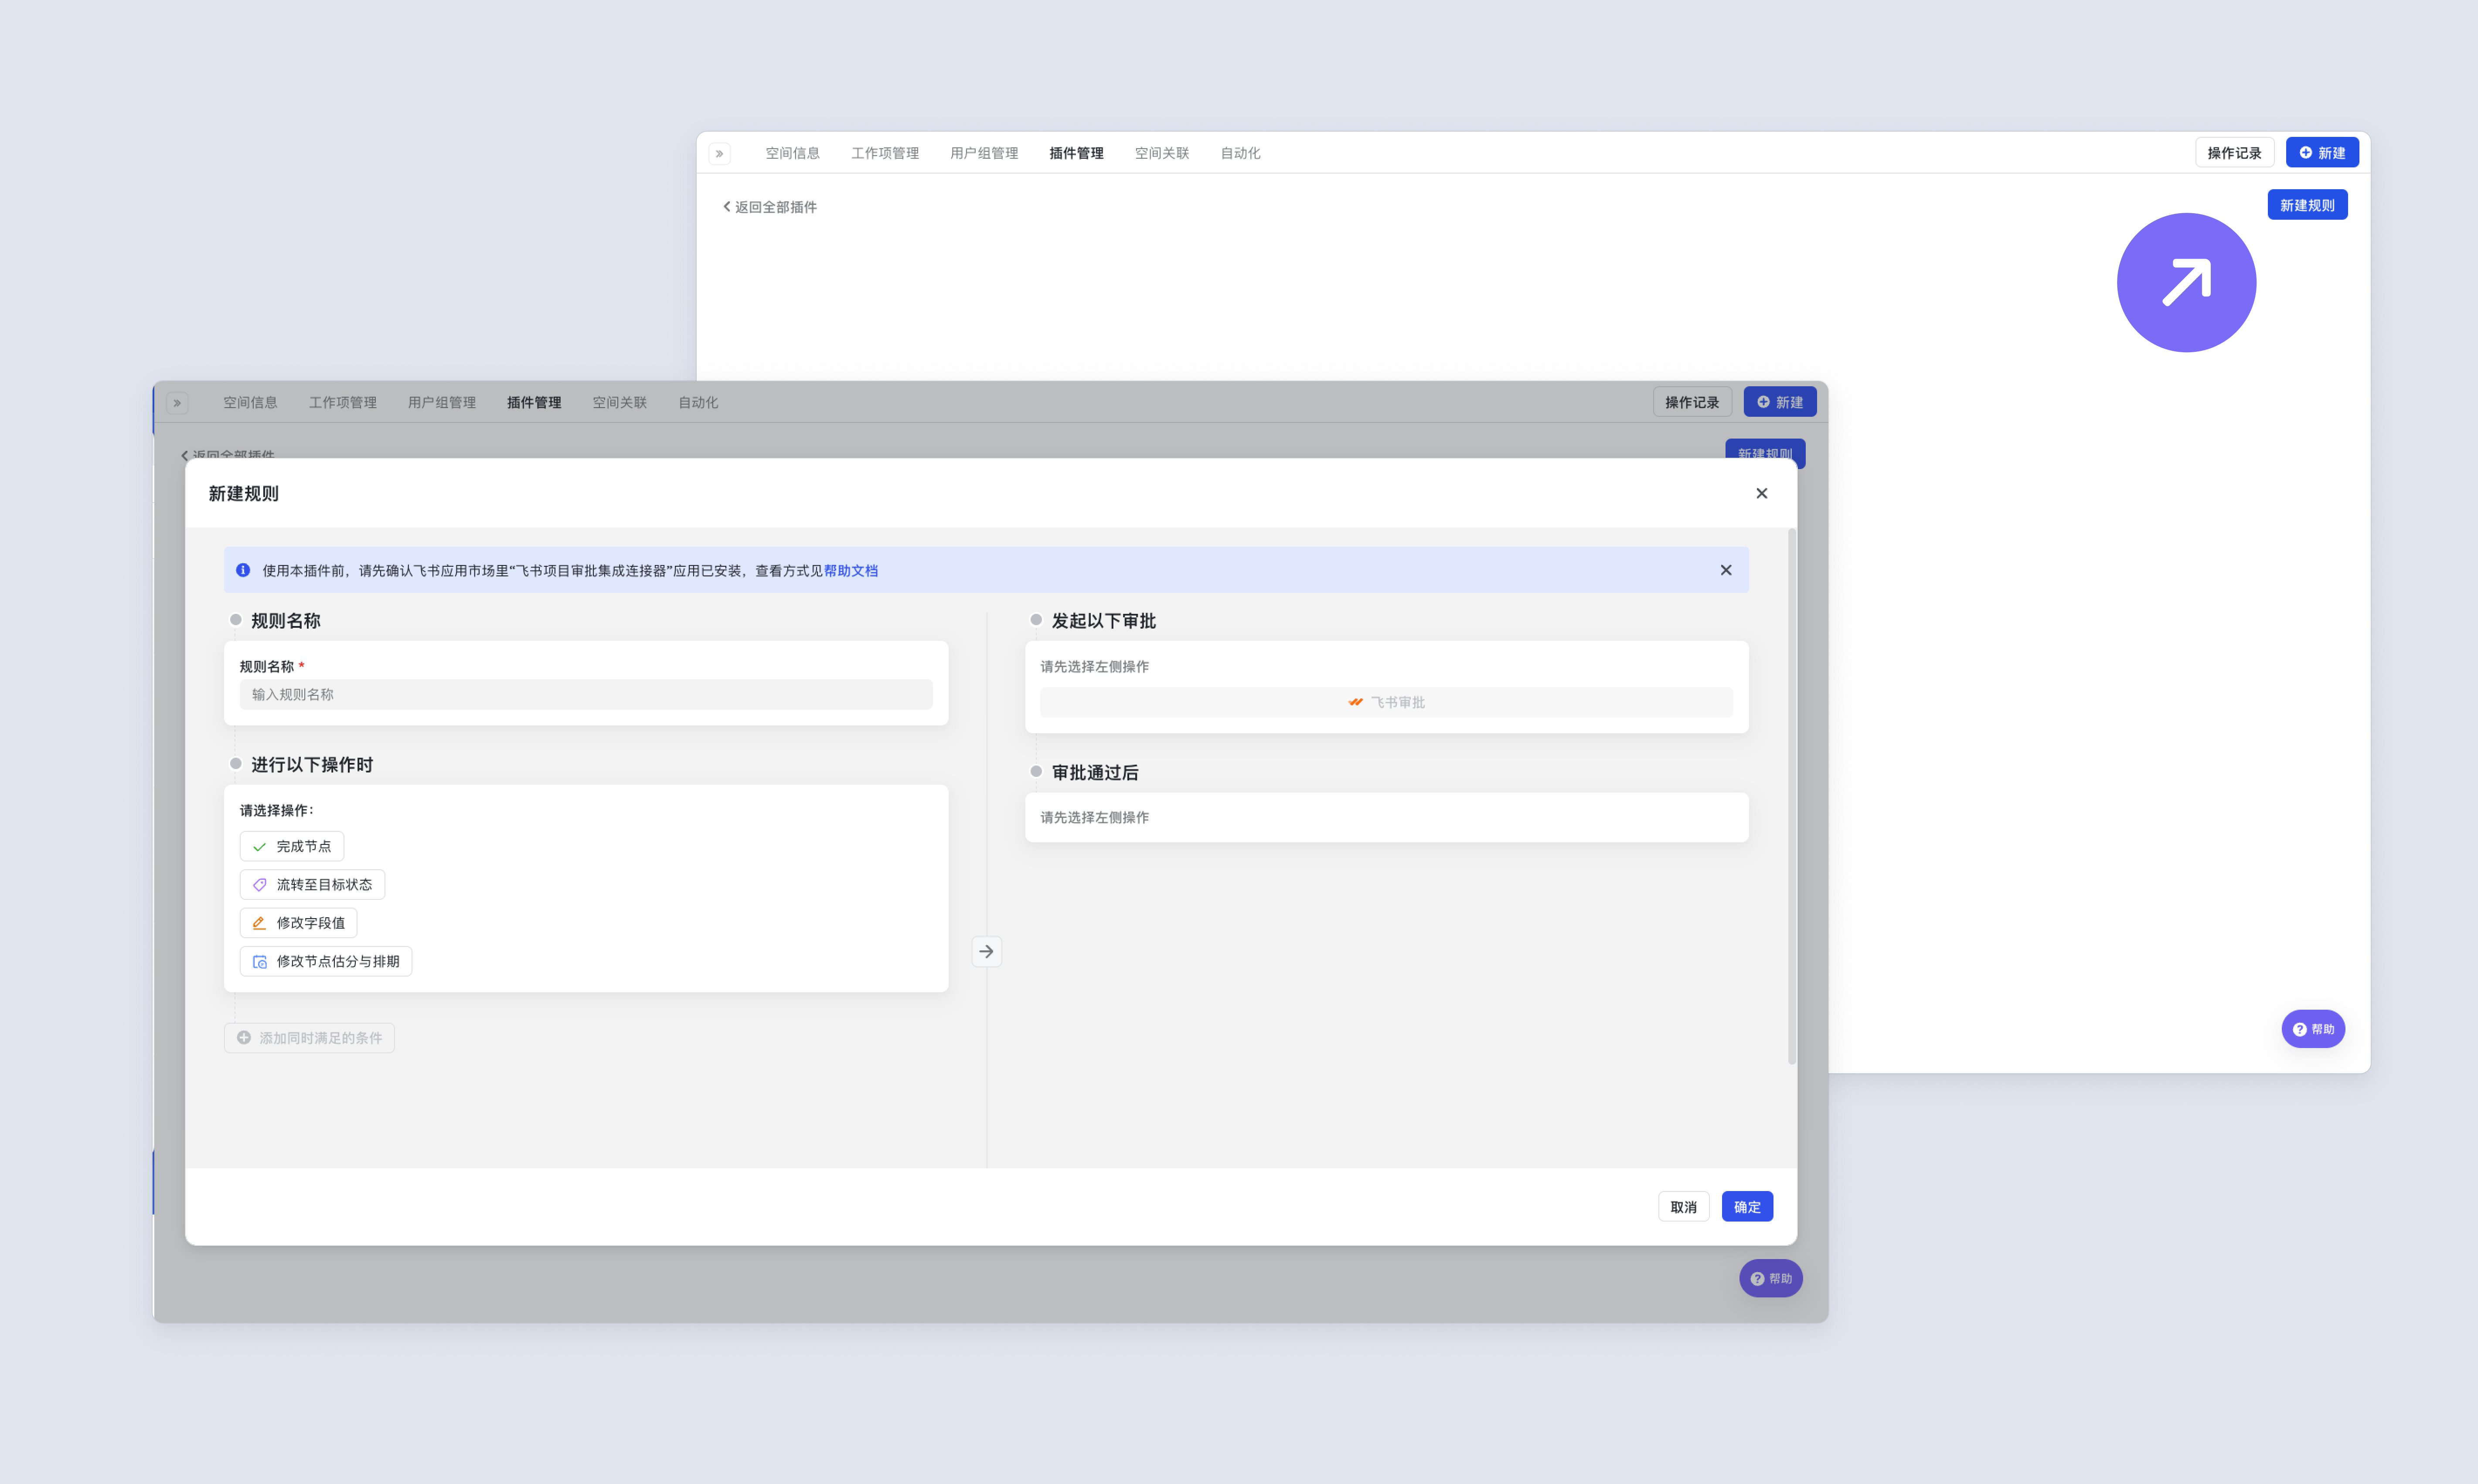This screenshot has height=1484, width=2478.
Task: Click 新建规则 button in back window
Action: (2307, 205)
